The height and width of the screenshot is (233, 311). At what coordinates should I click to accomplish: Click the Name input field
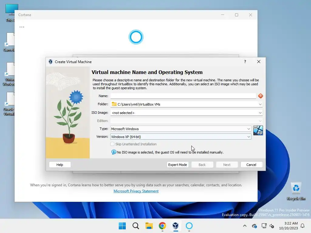[x=183, y=96]
